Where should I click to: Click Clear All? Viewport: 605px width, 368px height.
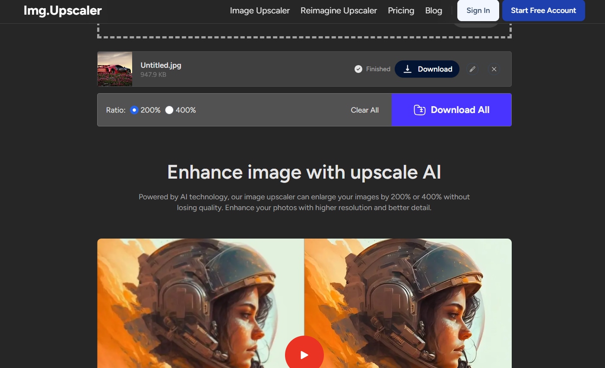coord(364,110)
